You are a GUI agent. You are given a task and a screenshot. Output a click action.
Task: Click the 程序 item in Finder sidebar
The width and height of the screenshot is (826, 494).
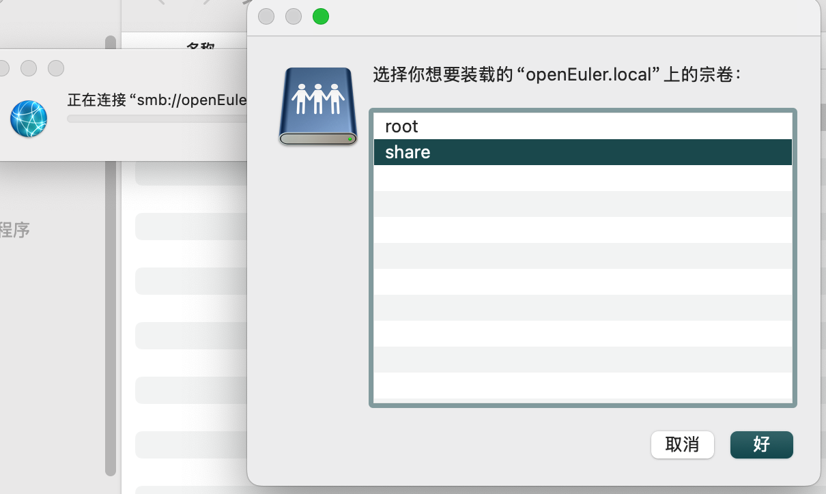[15, 230]
